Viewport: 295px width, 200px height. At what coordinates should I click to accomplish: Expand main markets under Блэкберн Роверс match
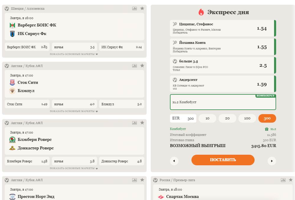[x=74, y=169]
